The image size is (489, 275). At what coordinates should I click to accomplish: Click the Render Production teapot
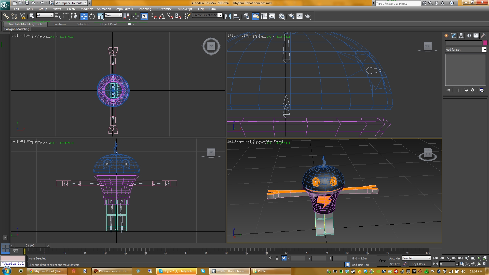tap(308, 16)
